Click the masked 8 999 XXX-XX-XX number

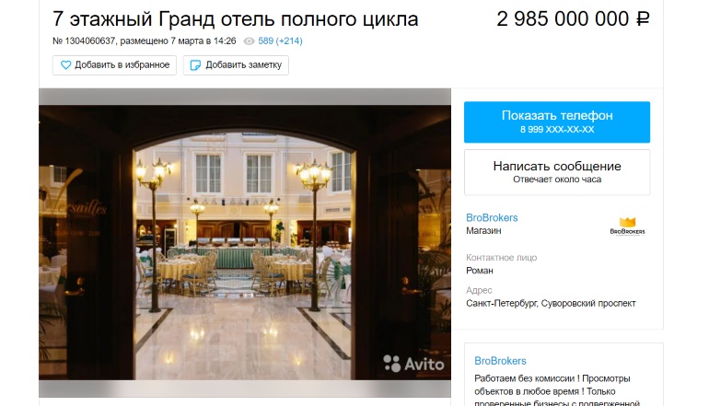pyautogui.click(x=557, y=130)
